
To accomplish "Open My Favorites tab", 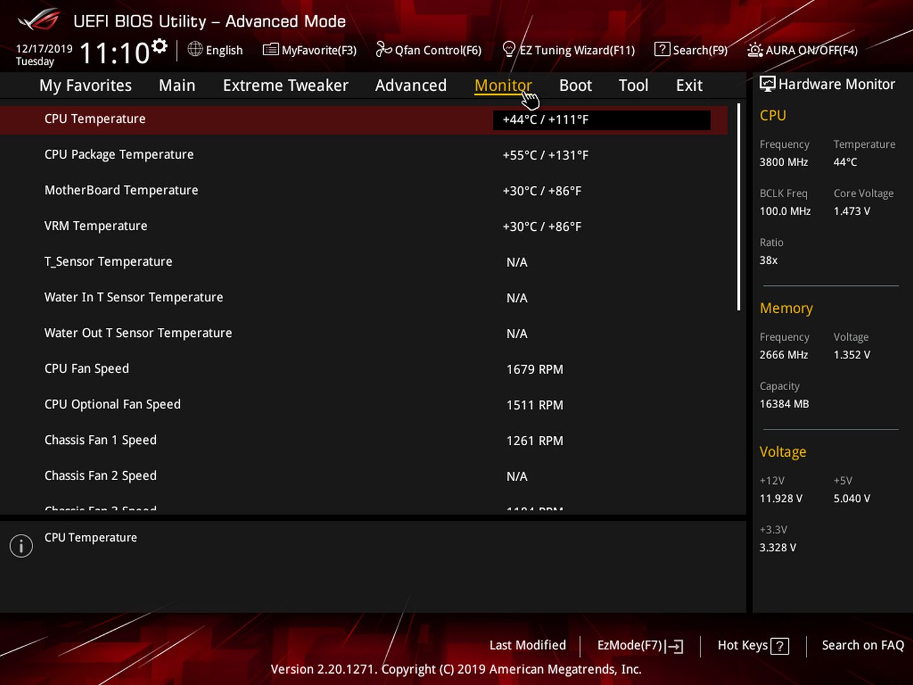I will coord(86,85).
